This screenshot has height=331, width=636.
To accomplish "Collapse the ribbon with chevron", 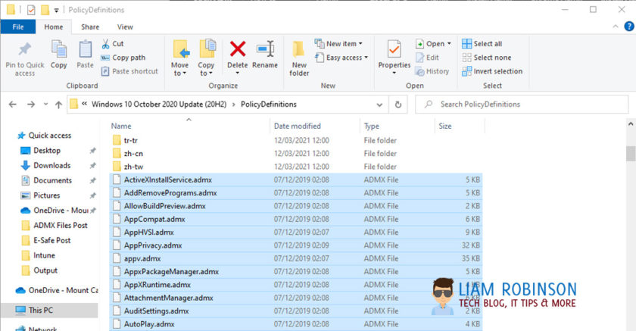I will click(x=616, y=27).
